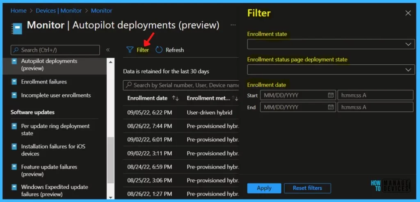Focus the sidebar Search (Ctrl+/) field
This screenshot has height=202, width=420.
pyautogui.click(x=55, y=50)
